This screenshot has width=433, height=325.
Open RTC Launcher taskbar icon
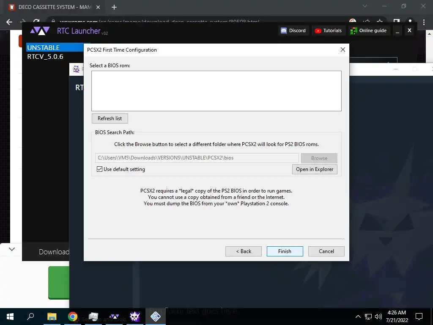[x=114, y=317]
